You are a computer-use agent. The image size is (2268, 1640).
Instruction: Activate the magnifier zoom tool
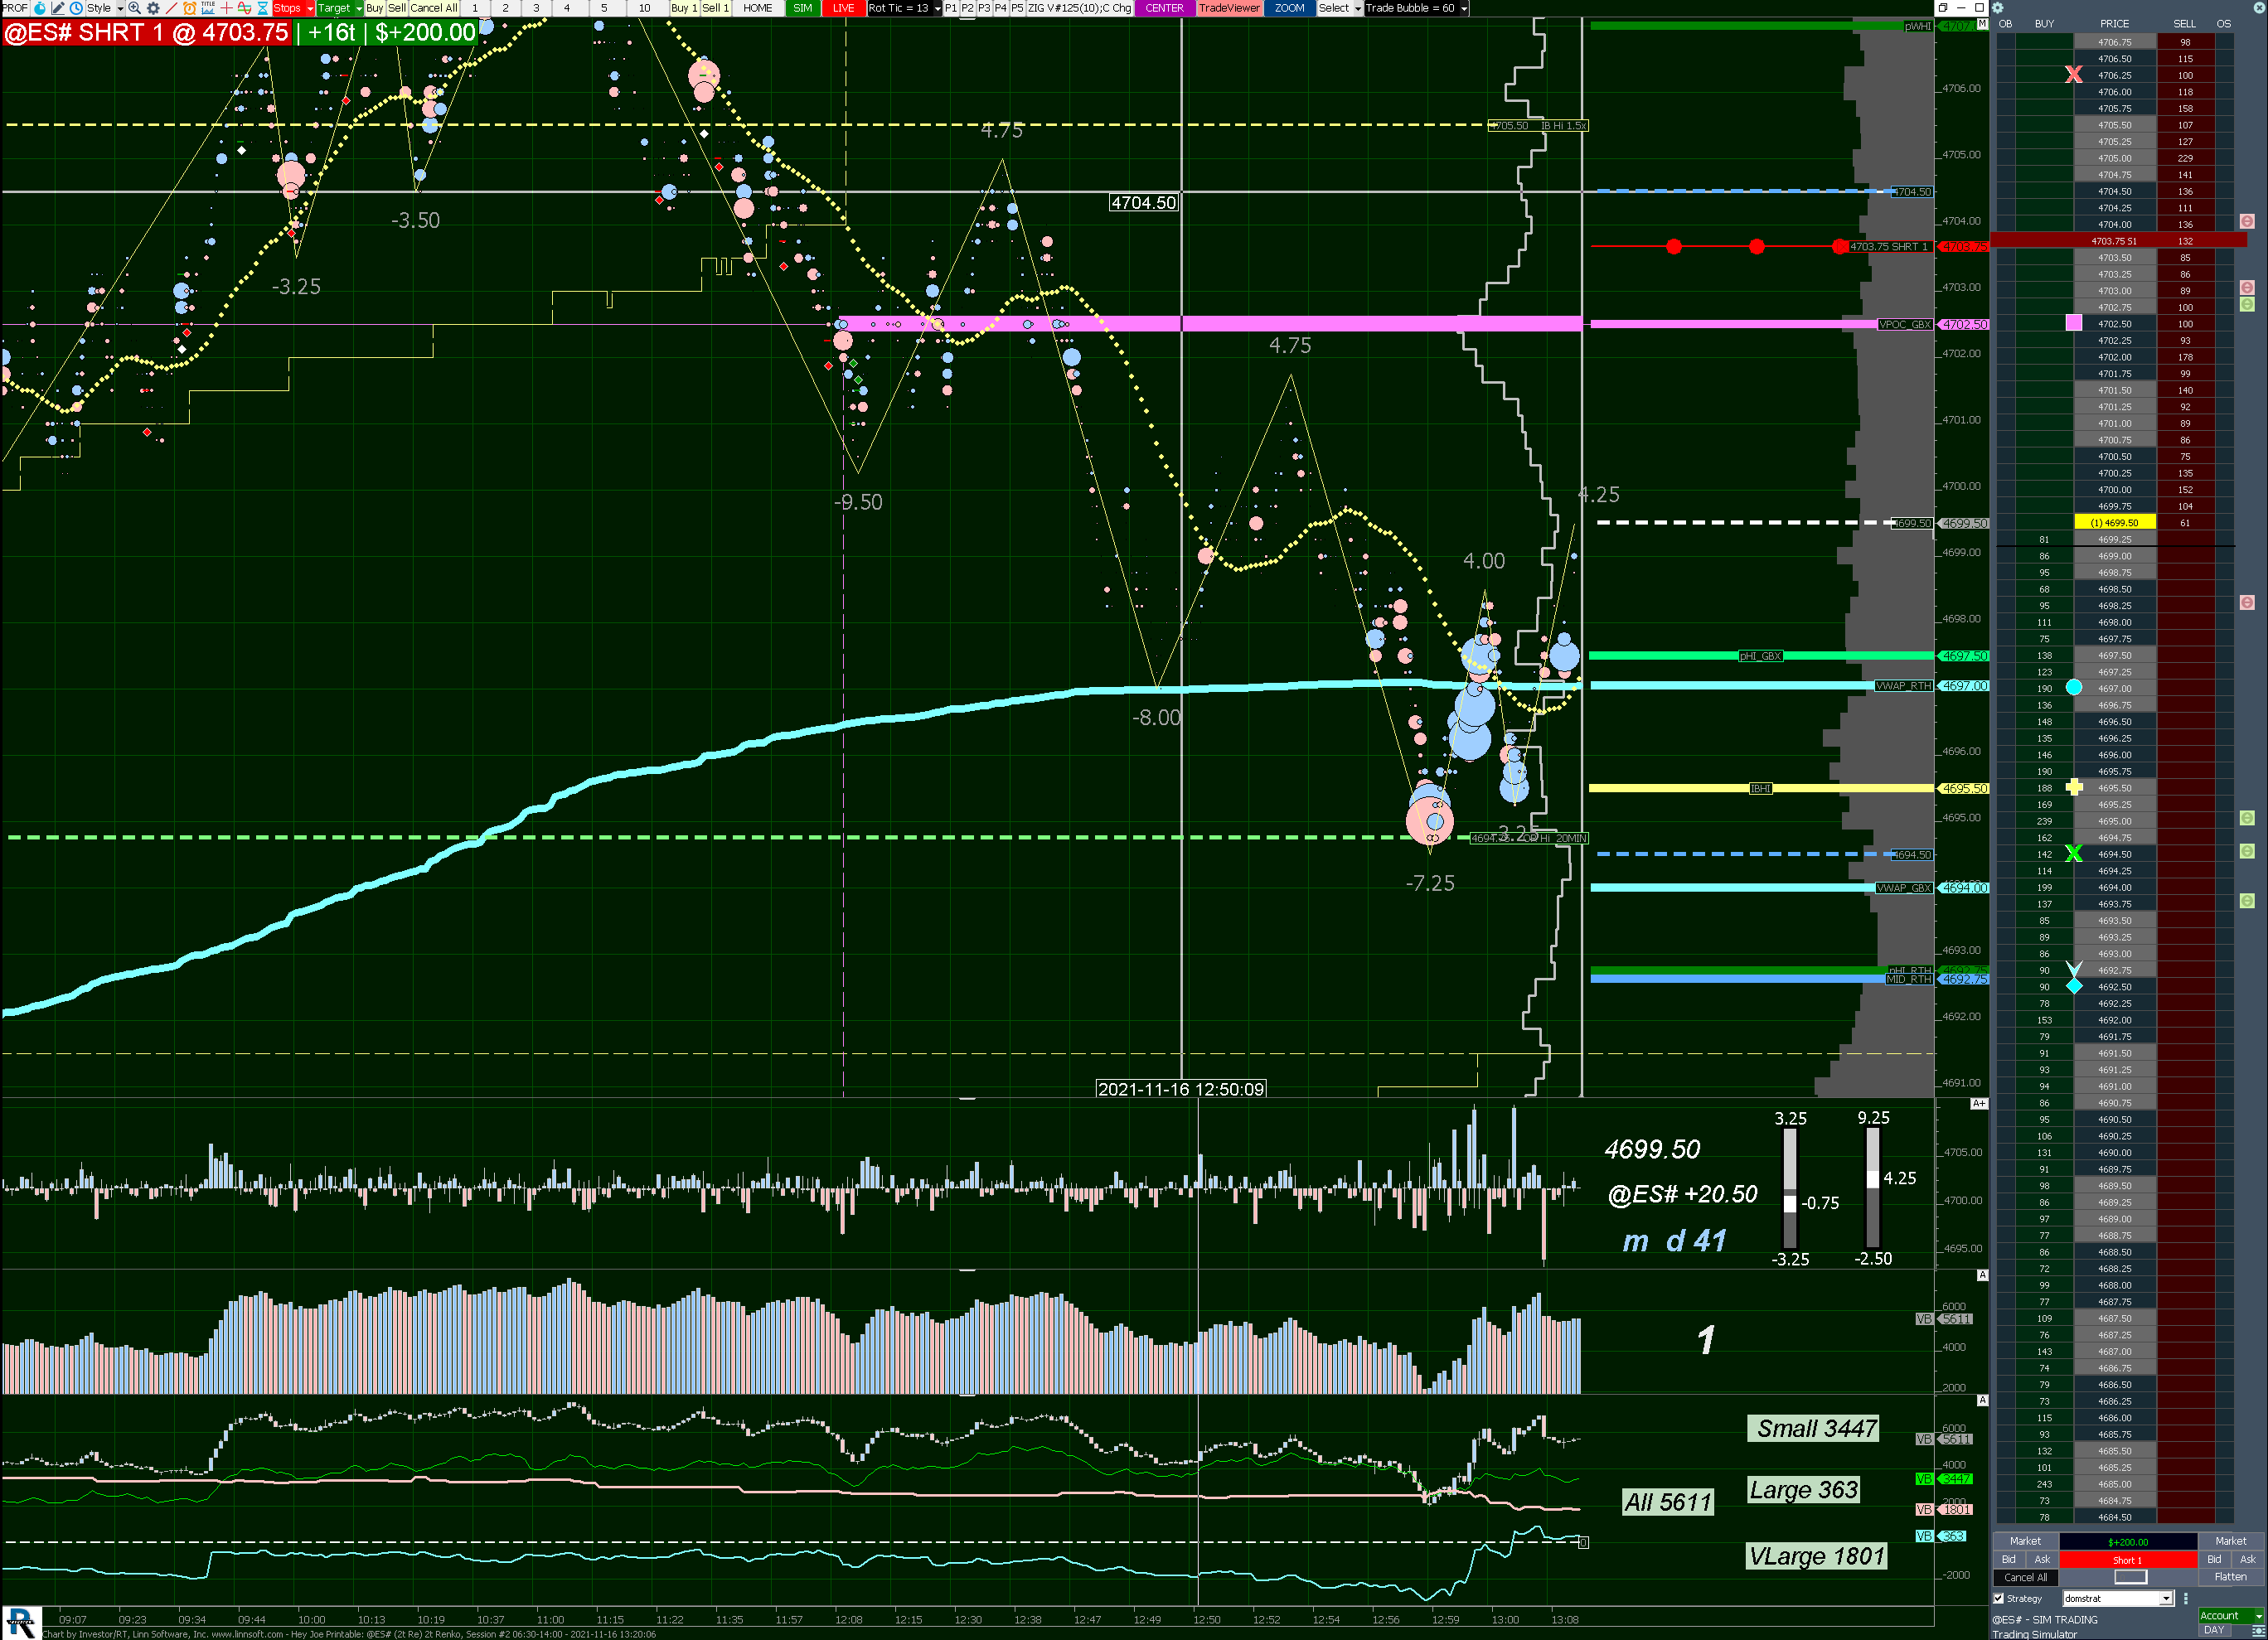tap(134, 8)
